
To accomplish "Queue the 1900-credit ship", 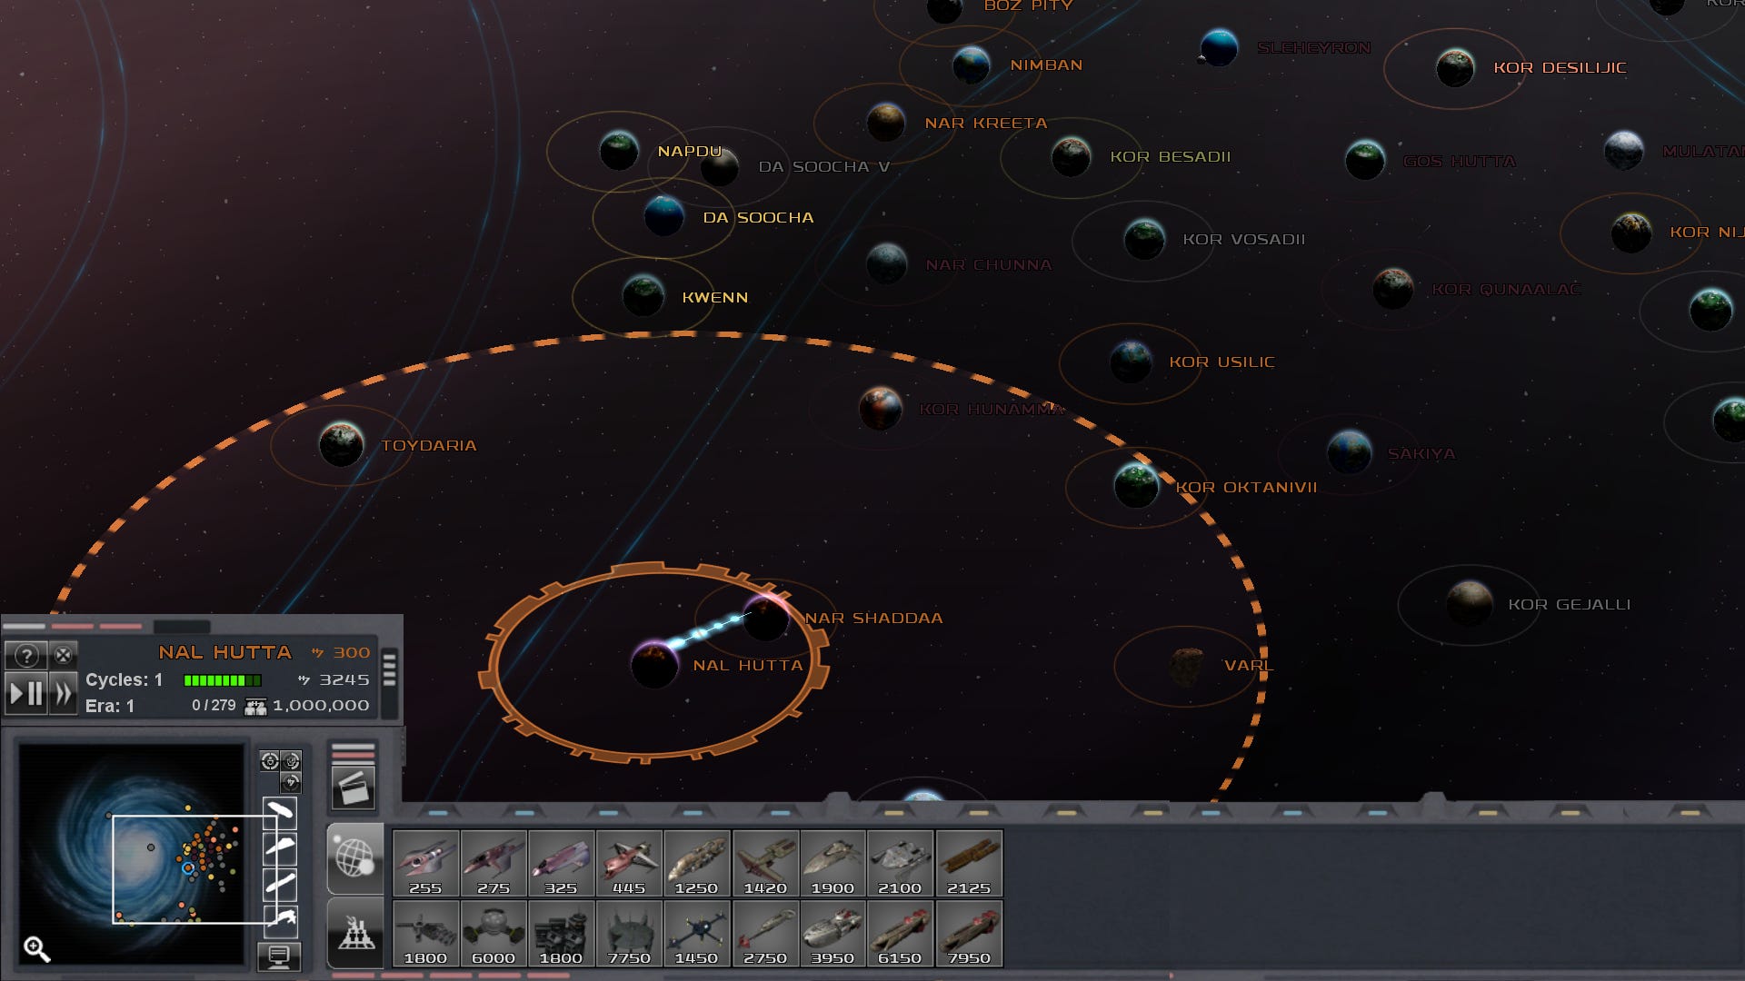I will pyautogui.click(x=833, y=863).
